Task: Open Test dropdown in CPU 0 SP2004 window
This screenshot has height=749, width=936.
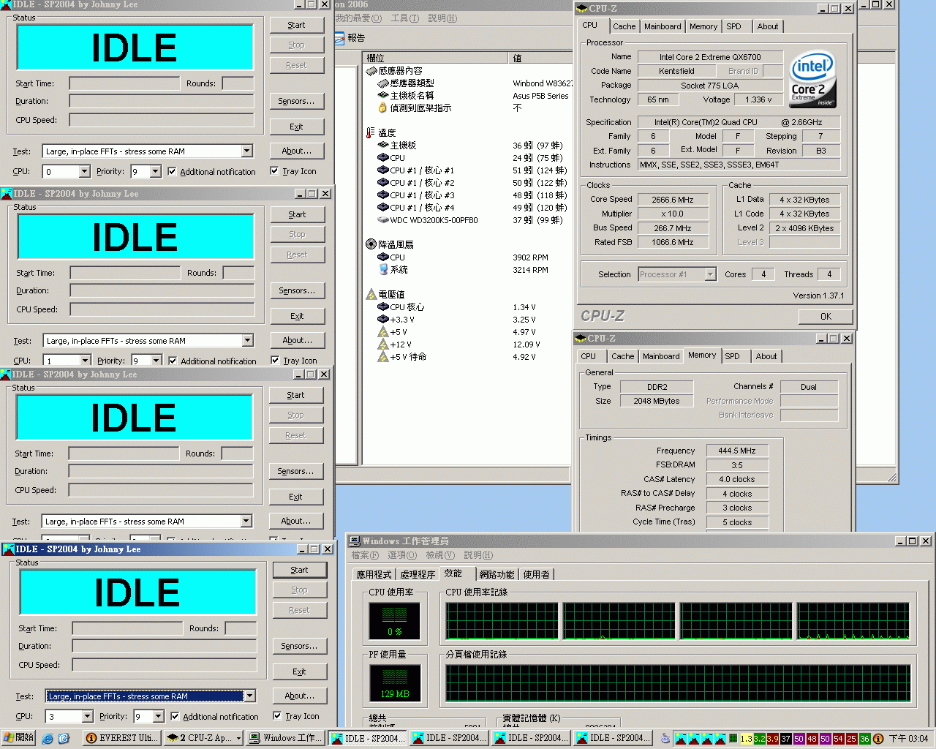Action: [x=246, y=151]
